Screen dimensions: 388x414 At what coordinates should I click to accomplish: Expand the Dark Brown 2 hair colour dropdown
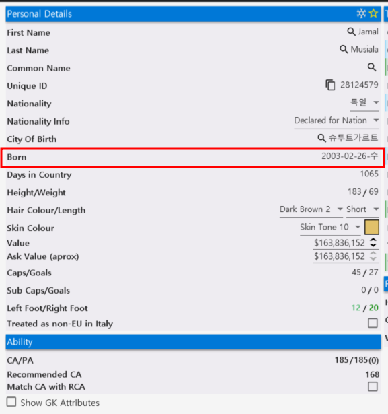point(311,209)
